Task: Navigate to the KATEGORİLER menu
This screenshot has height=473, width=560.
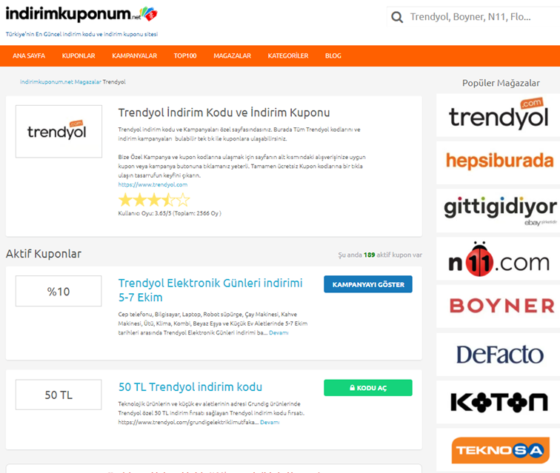Action: [288, 56]
